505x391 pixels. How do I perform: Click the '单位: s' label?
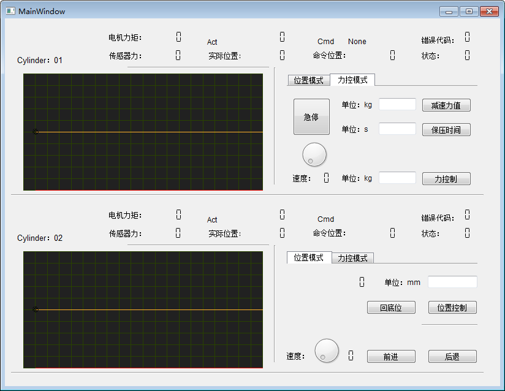pyautogui.click(x=355, y=129)
